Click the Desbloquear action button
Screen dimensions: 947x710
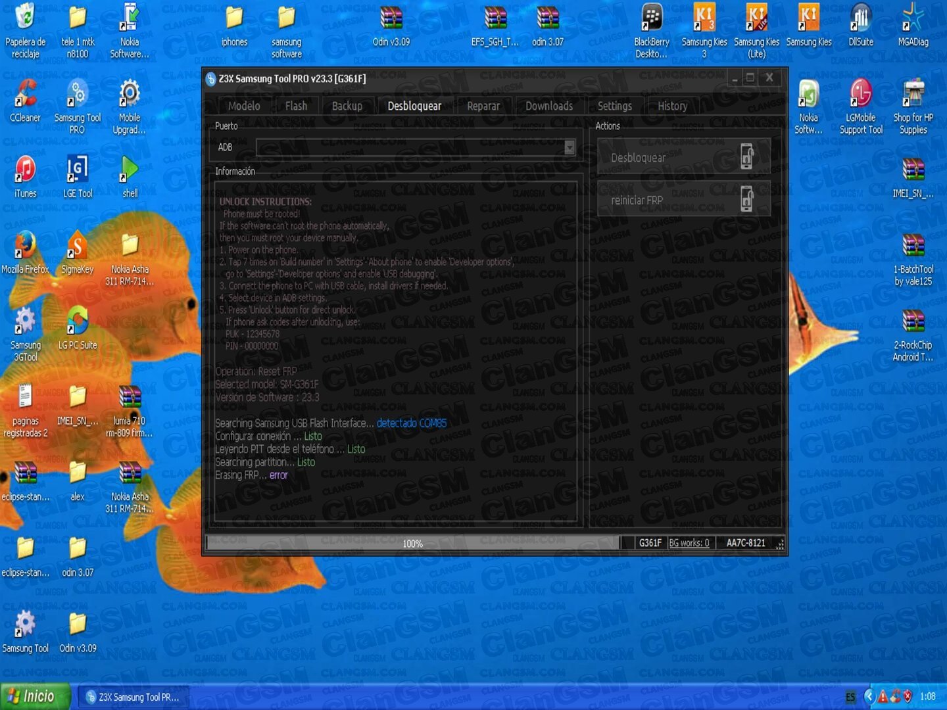click(684, 157)
